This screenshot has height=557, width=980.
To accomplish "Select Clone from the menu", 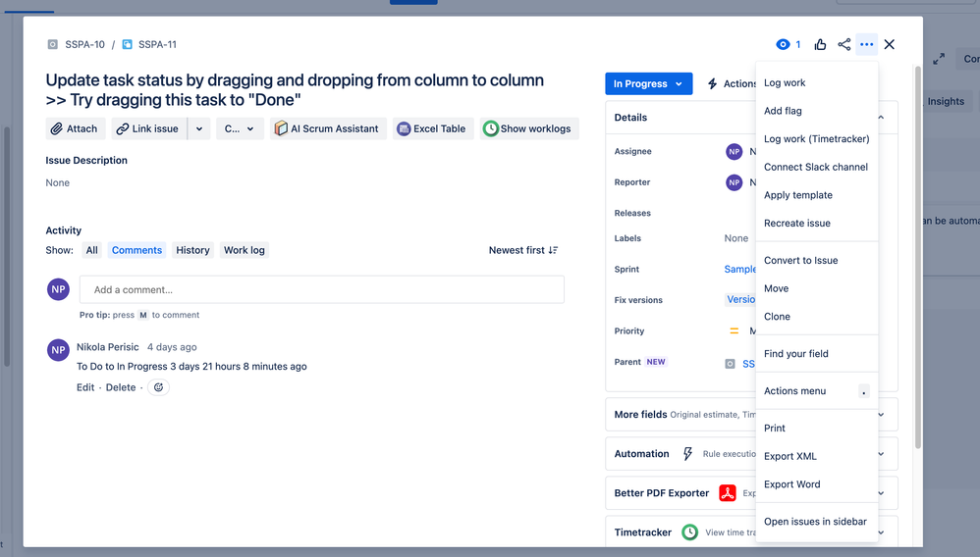I will tap(817, 317).
